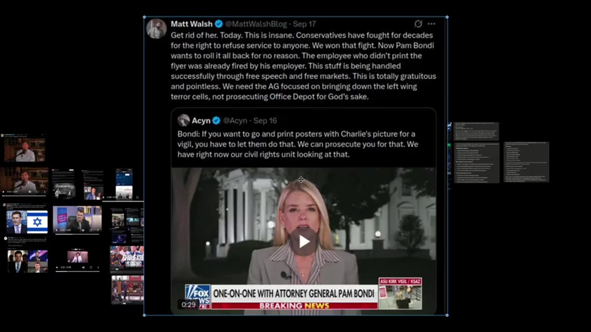Click the bottom-right selection handle of the tweet image
This screenshot has width=591, height=332.
[447, 315]
